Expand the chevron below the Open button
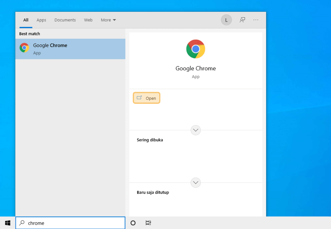 [x=196, y=130]
